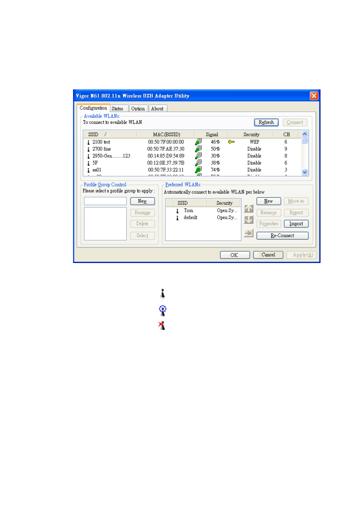Screen dimensions: 361x512
Task: Click the red-crossed antenna legend icon
Action: coord(162,326)
